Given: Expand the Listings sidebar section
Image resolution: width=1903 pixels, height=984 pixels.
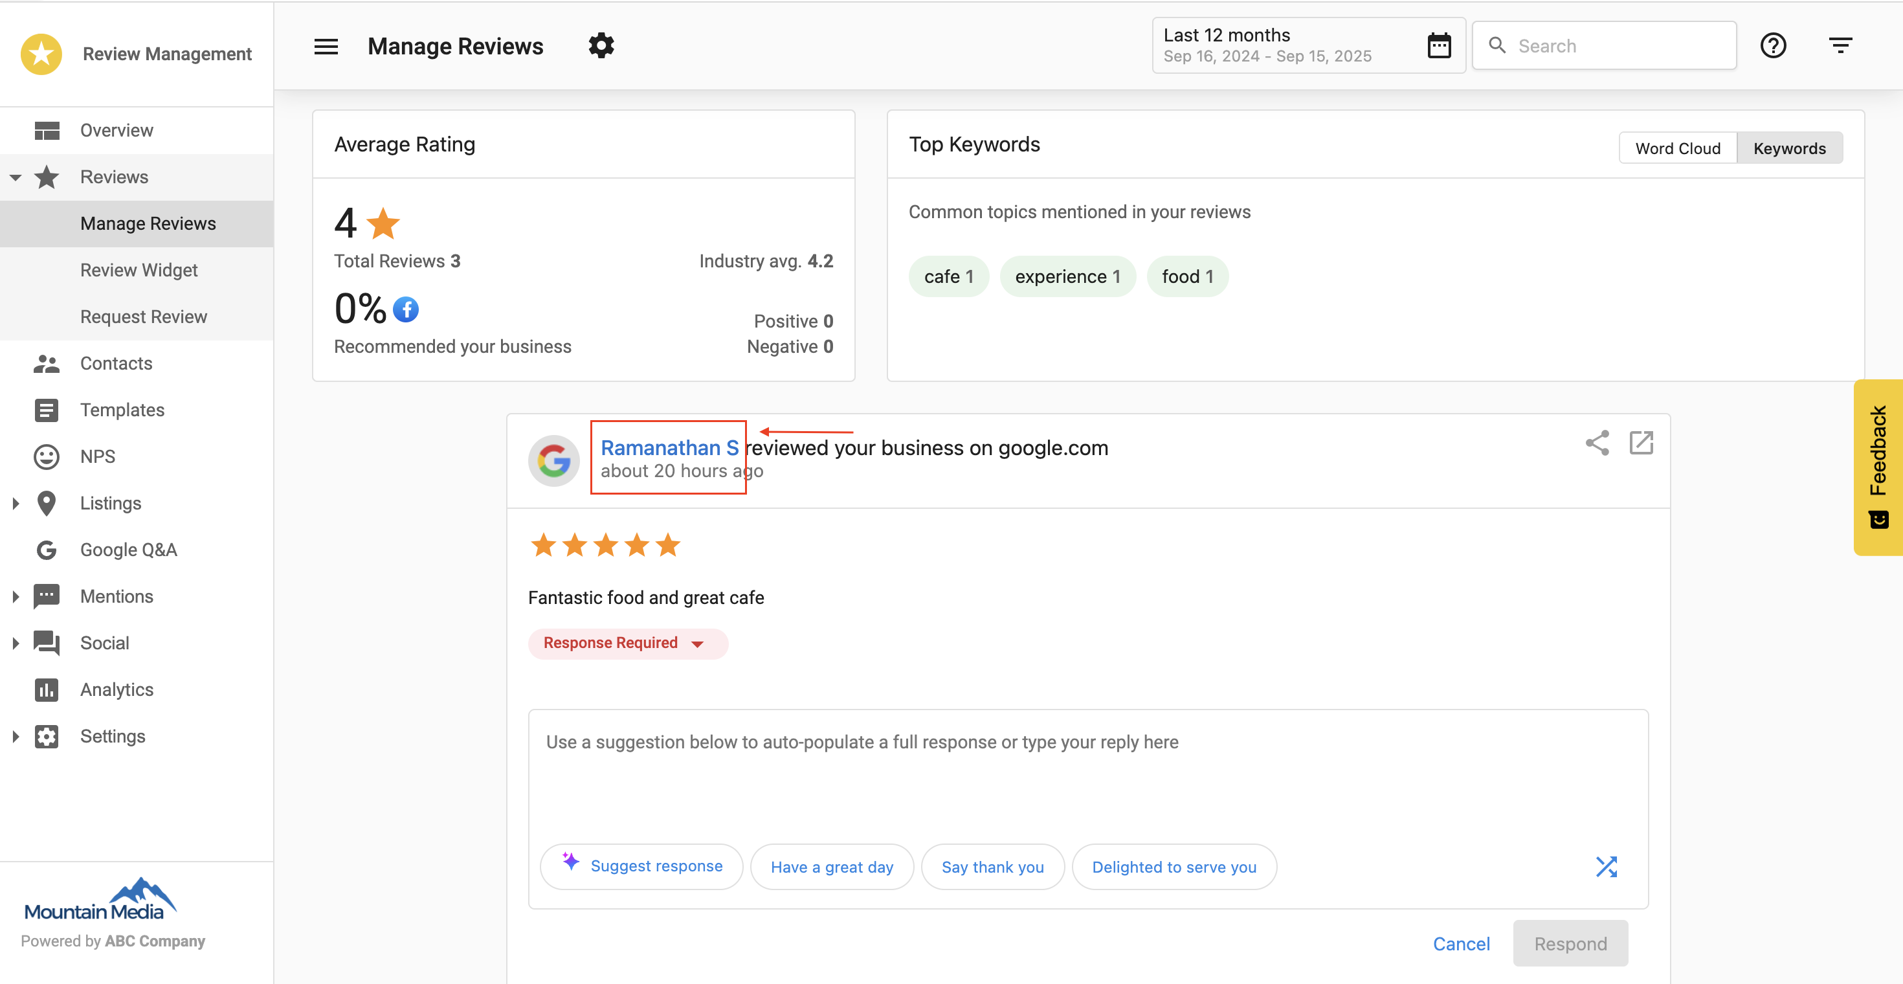Looking at the screenshot, I should coord(16,503).
